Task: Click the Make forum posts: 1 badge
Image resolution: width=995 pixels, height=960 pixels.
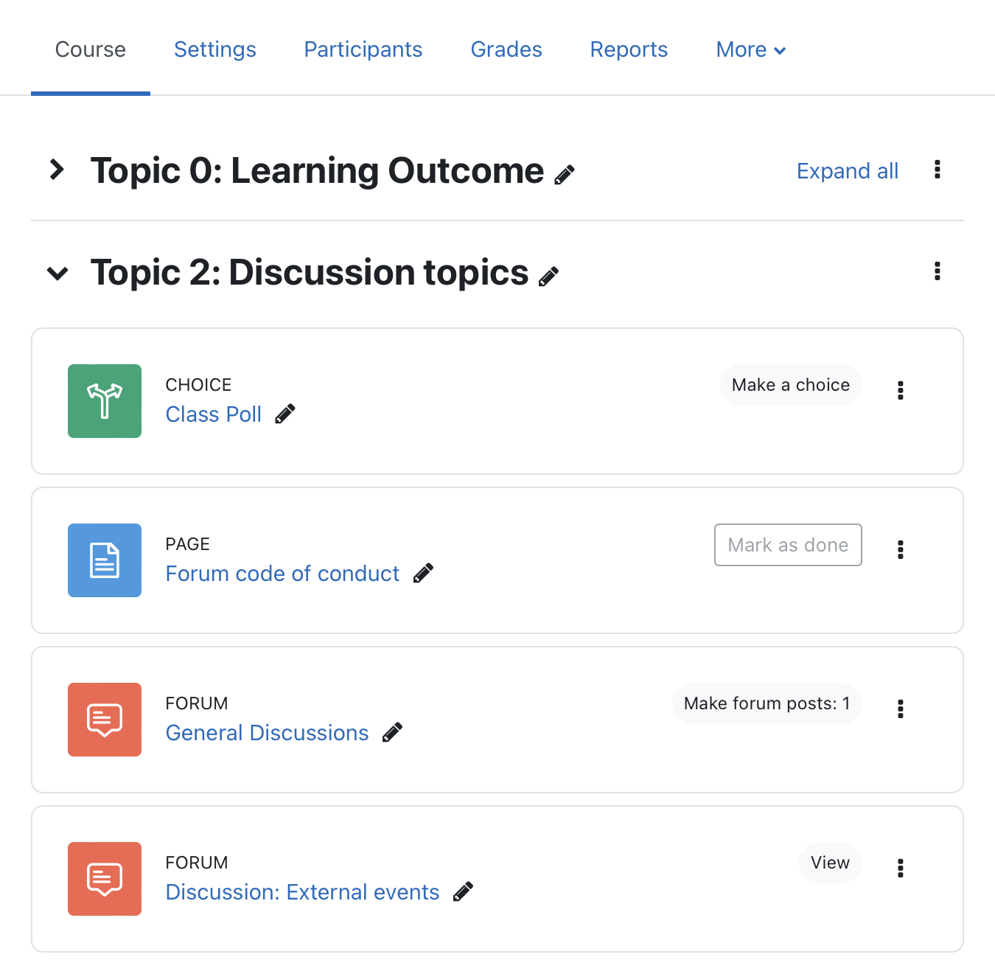Action: (767, 703)
